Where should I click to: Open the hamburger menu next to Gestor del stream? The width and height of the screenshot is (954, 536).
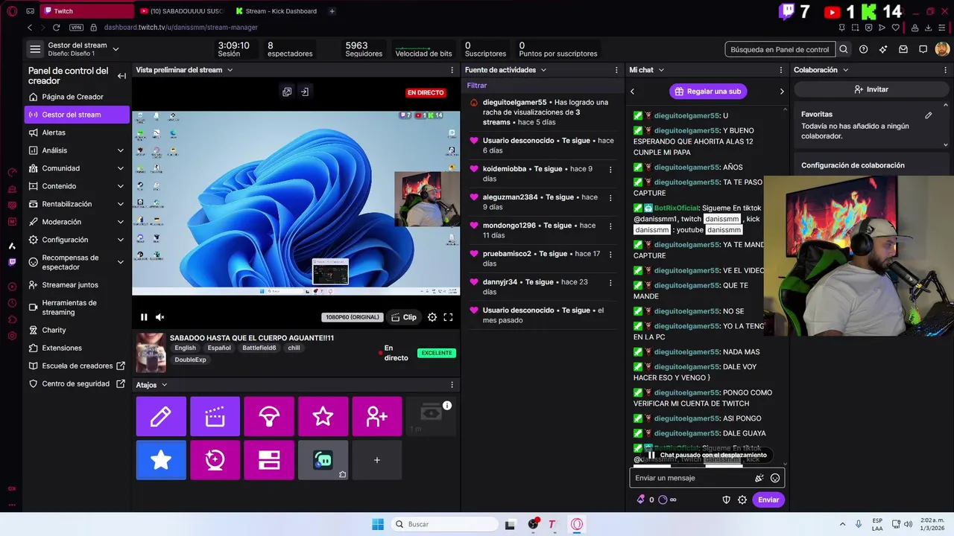[x=35, y=49]
